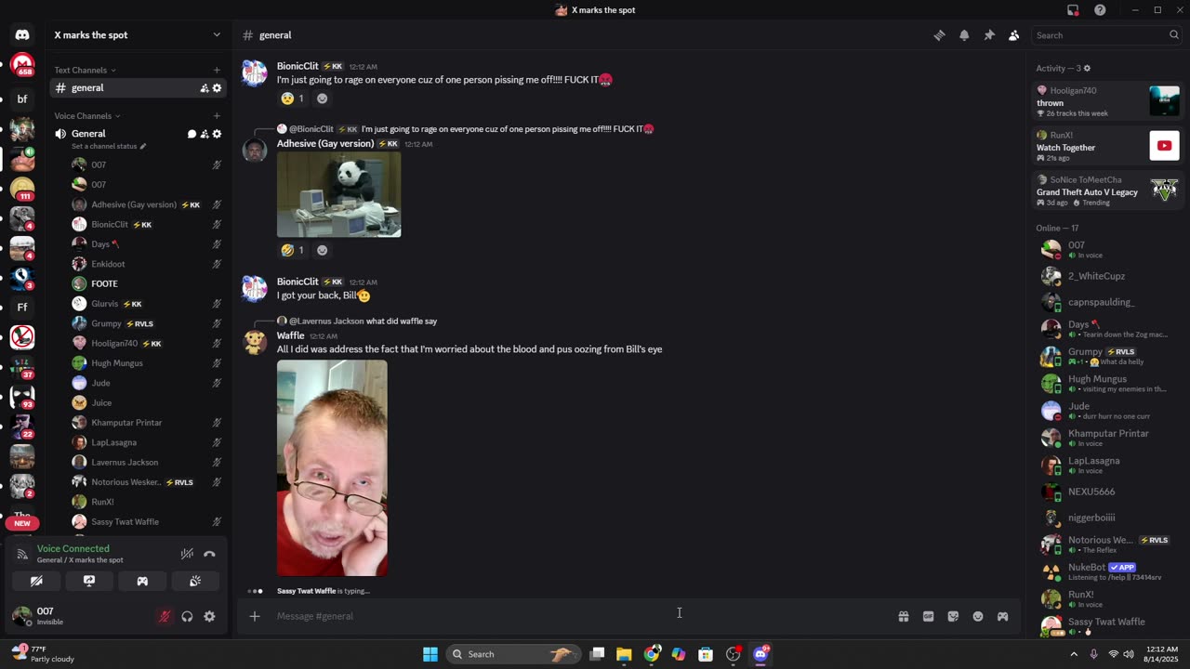Screen dimensions: 1190x669
Task: Open the Threads icon in channel header
Action: 939,35
